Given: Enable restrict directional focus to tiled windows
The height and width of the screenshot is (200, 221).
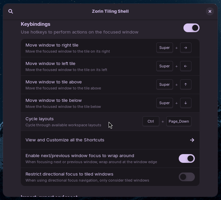Looking at the screenshot, I should (x=187, y=177).
